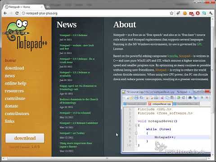Reload the page with the refresh icon

pos(17,13)
